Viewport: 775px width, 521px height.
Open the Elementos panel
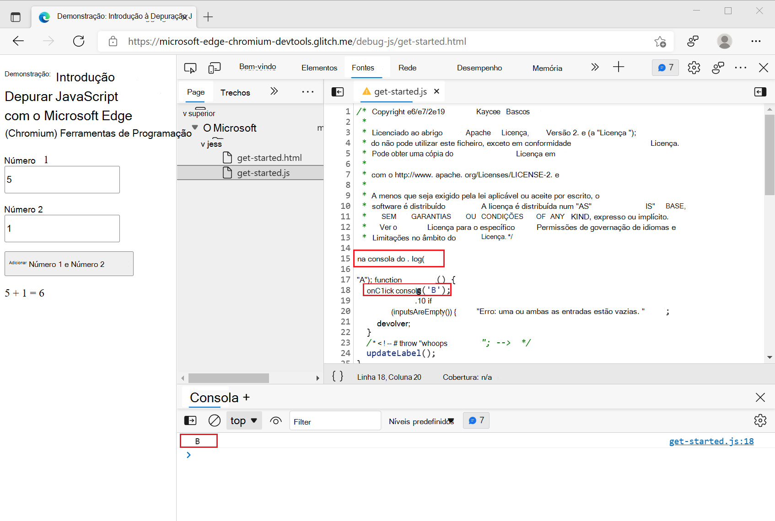point(319,67)
